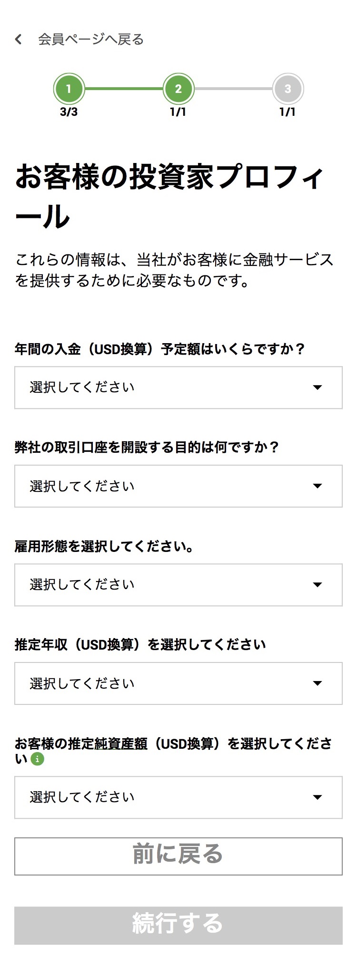Click the arrow icon of 雇用形態 dropdown
This screenshot has width=357, height=957.
click(x=317, y=585)
